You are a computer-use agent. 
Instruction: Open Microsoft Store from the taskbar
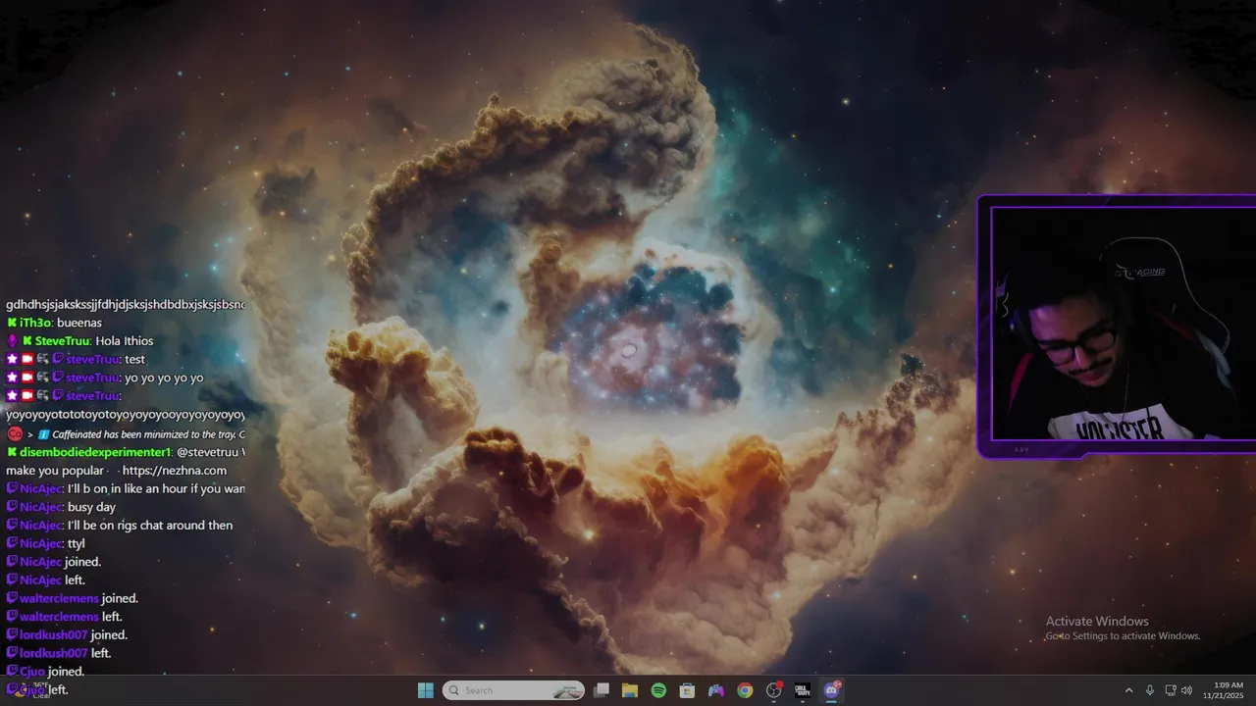pyautogui.click(x=687, y=690)
